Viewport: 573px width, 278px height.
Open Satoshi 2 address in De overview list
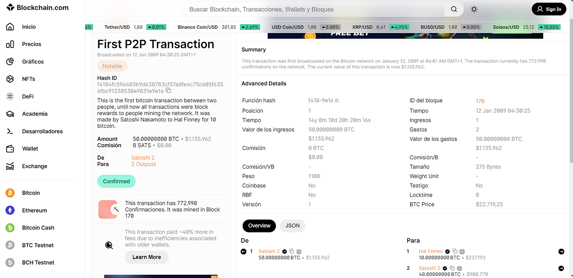[269, 251]
